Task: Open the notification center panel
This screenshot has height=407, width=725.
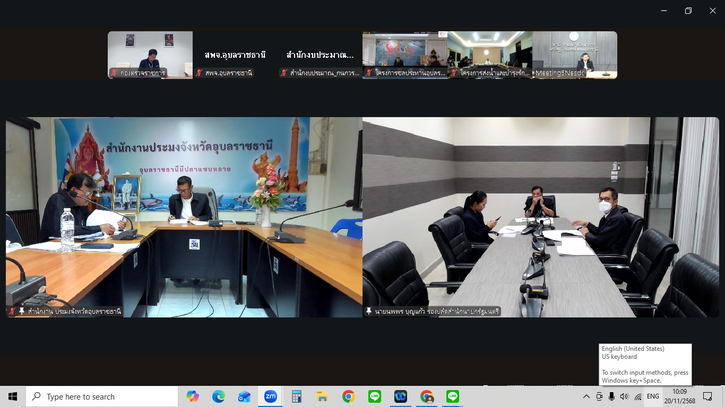Action: click(707, 396)
